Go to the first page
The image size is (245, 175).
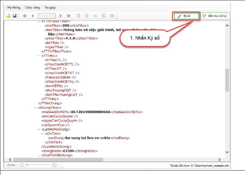[25, 16]
